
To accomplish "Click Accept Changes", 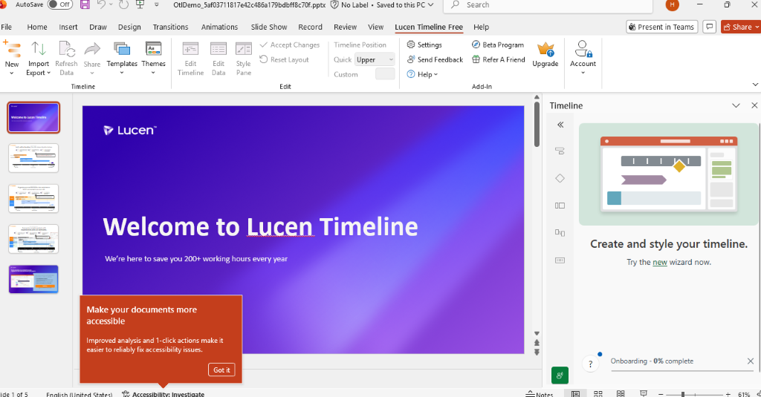I will click(290, 45).
